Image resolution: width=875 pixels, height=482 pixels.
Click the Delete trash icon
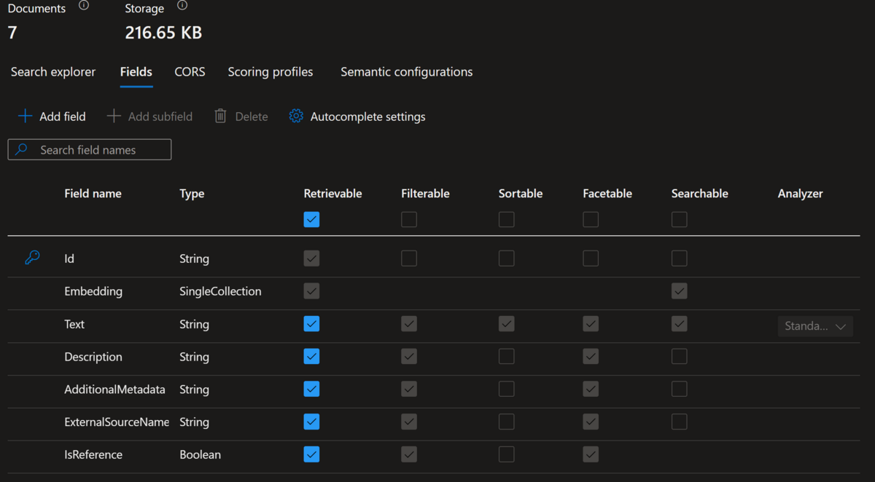click(220, 116)
